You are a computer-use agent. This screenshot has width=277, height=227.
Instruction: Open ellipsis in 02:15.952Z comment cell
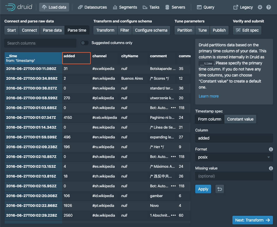click(173, 186)
